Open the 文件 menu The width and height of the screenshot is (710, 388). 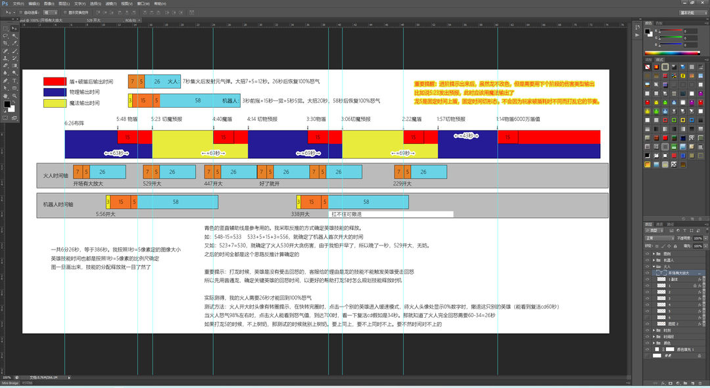coord(18,4)
